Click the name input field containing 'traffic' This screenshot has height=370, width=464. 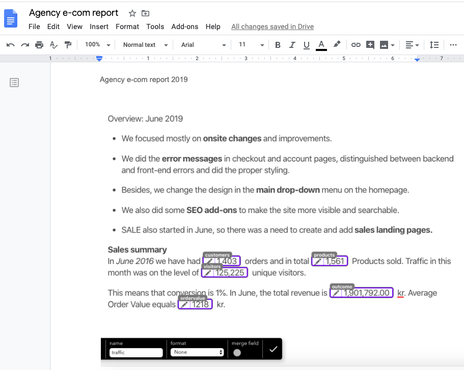pos(135,352)
